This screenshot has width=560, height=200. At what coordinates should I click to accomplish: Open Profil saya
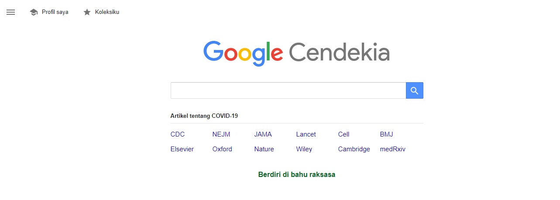pos(55,12)
